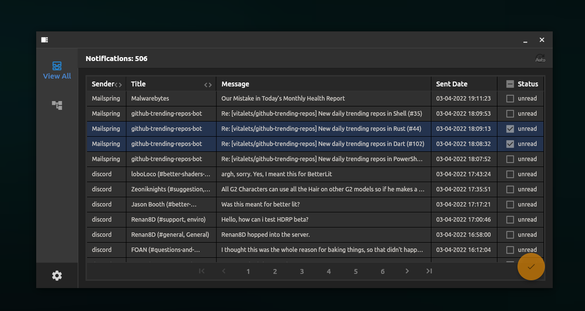Click the orange checkmark floating button
The height and width of the screenshot is (311, 585).
point(531,267)
